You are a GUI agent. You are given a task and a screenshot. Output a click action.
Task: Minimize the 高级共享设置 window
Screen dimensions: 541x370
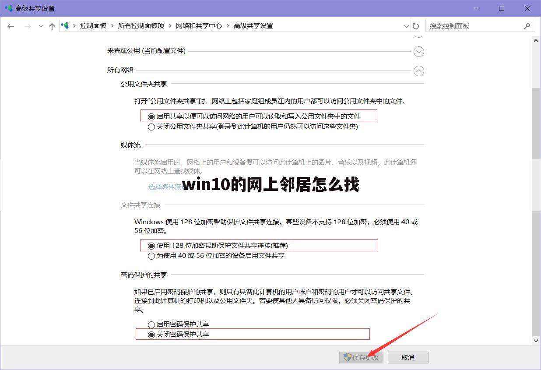(477, 8)
